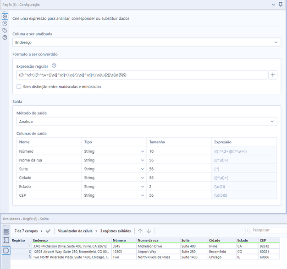Click in the regular expression field
The image size is (287, 269).
click(141, 75)
